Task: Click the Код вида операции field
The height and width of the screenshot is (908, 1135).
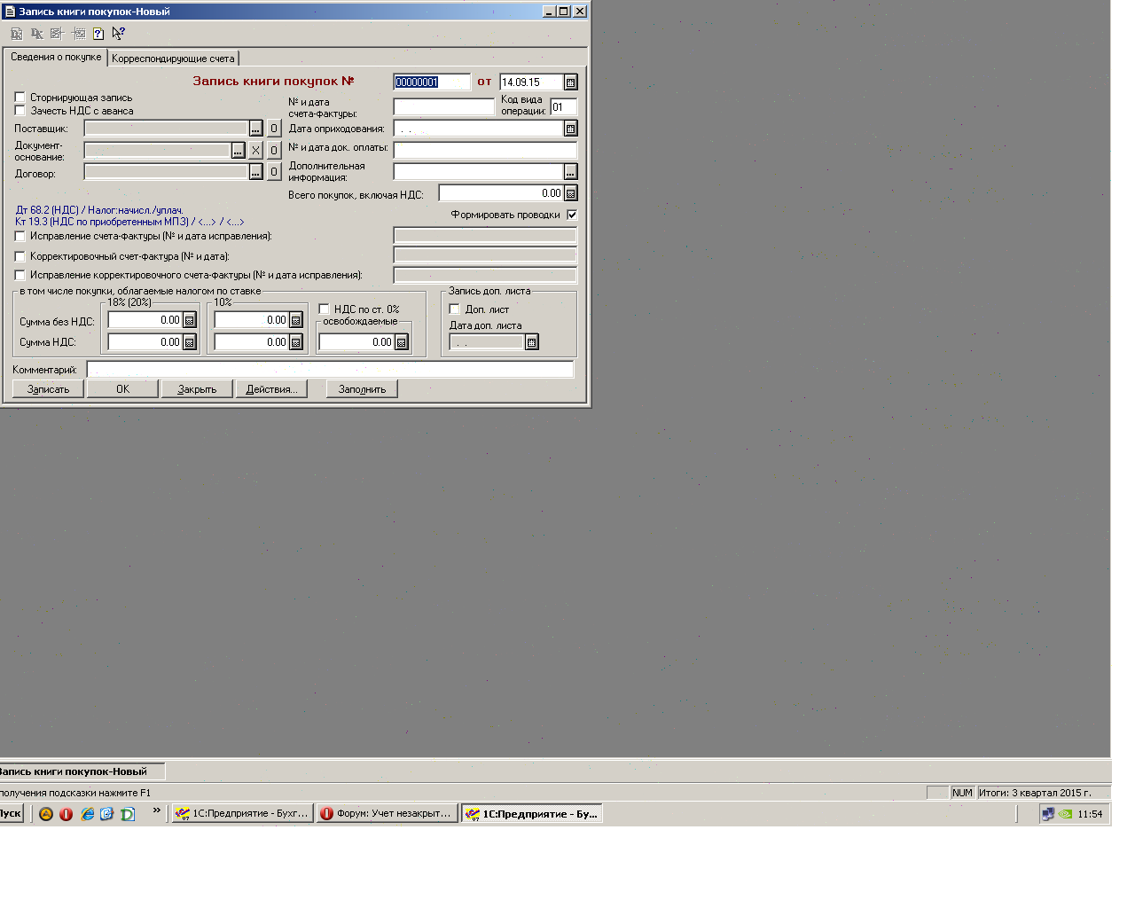Action: pos(563,107)
